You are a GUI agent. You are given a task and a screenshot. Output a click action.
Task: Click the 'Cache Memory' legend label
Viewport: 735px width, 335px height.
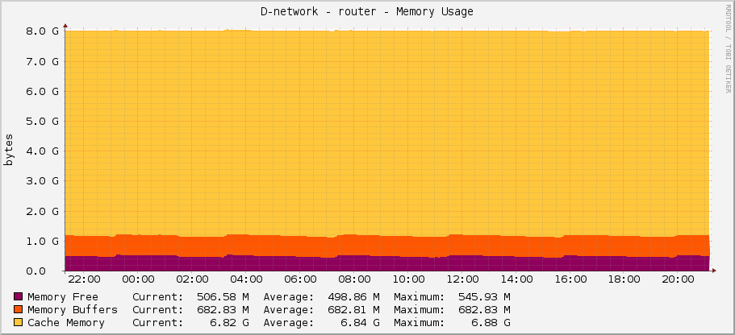coord(66,323)
